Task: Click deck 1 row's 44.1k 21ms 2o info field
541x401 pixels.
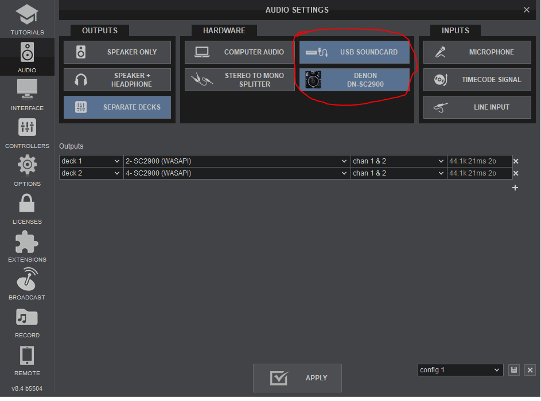Action: pos(480,161)
